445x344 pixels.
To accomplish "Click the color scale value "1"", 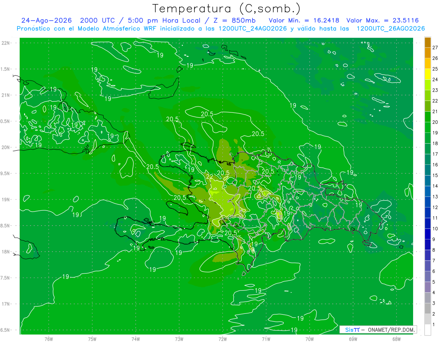I will [434, 325].
